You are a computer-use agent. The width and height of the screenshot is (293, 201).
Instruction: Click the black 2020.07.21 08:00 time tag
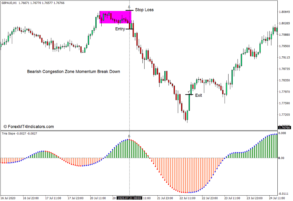point(130,198)
